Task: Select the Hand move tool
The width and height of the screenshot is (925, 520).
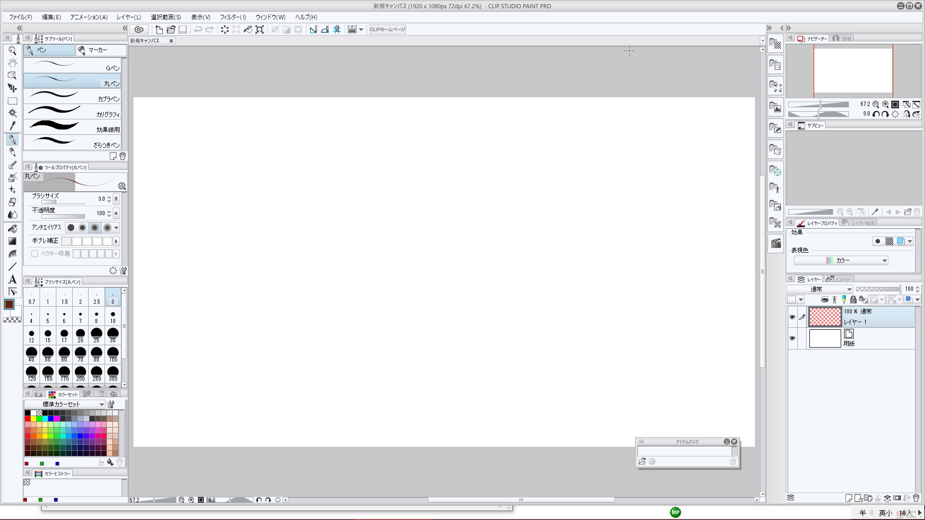Action: (x=13, y=63)
